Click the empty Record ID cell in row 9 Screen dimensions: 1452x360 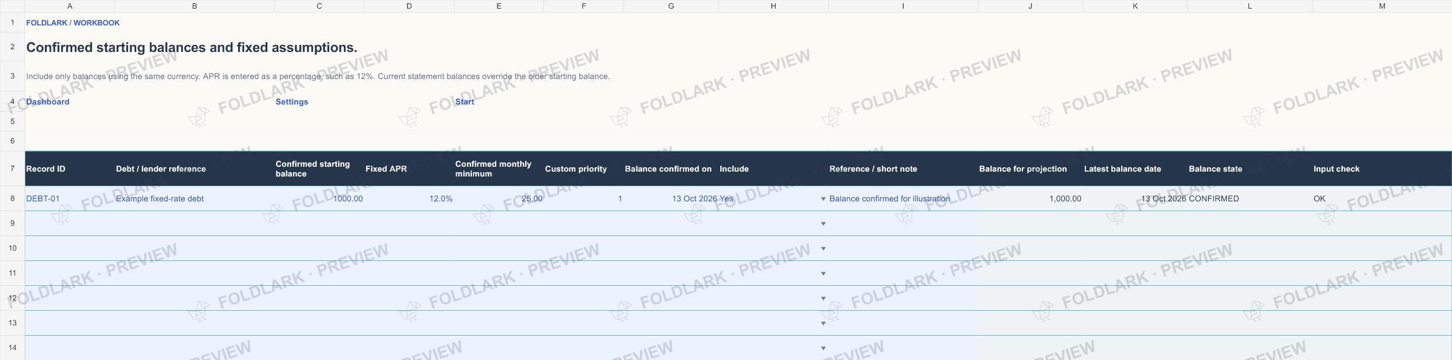coord(70,224)
